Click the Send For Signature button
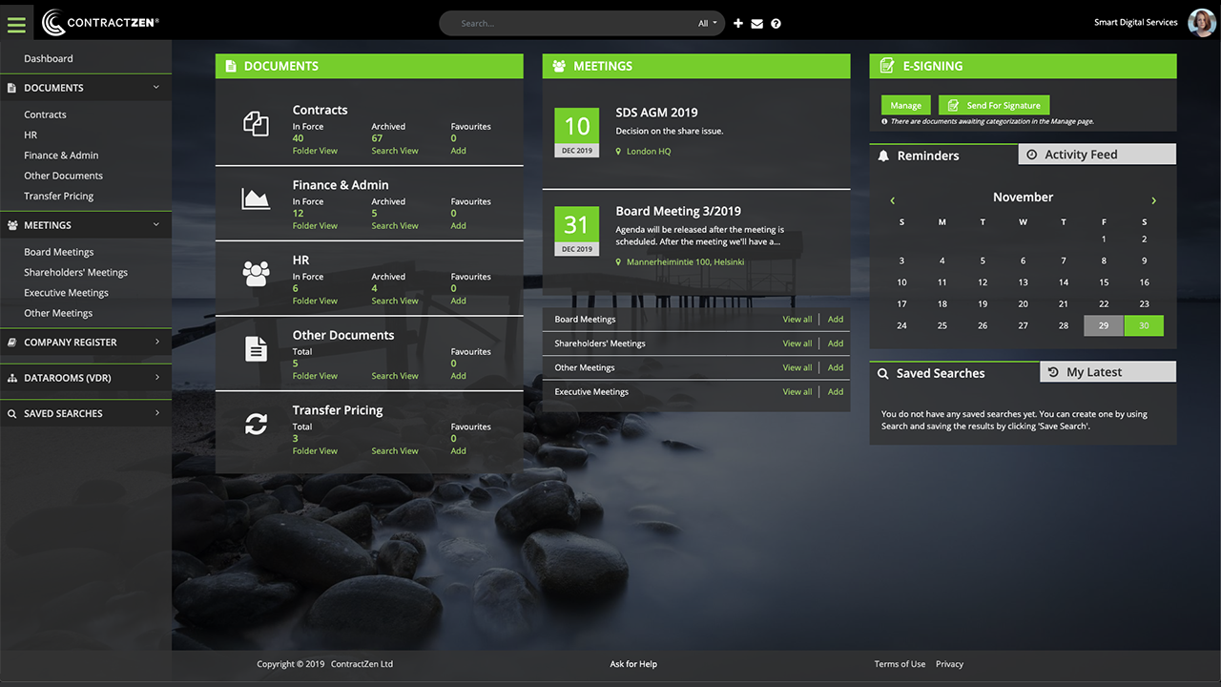 994,106
